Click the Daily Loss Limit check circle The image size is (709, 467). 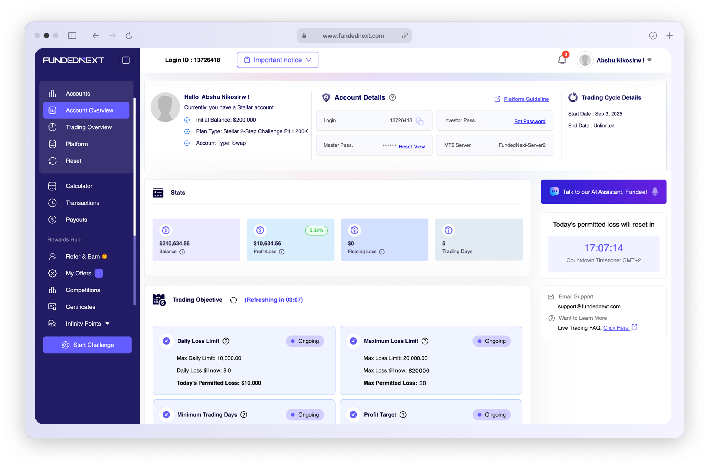[166, 341]
